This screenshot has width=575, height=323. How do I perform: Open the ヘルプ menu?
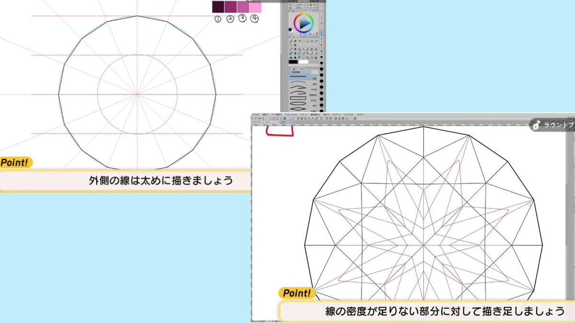(360, 115)
